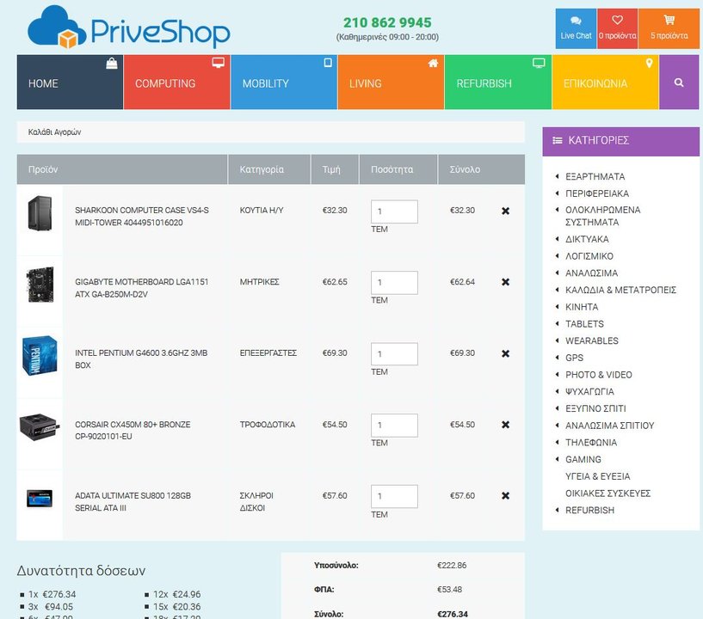Screen dimensions: 703x619
Task: Click the Καλάθι Αγορών breadcrumb text
Action: click(55, 132)
